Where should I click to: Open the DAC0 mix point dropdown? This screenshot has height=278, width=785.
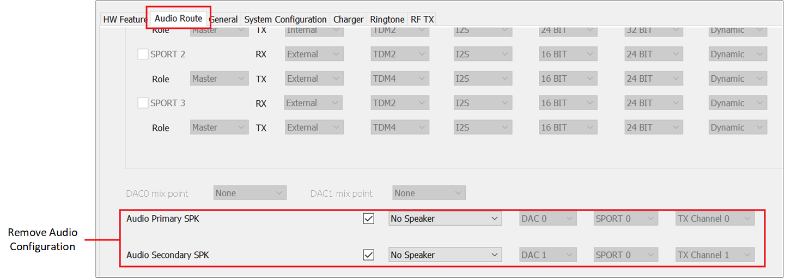pyautogui.click(x=250, y=193)
